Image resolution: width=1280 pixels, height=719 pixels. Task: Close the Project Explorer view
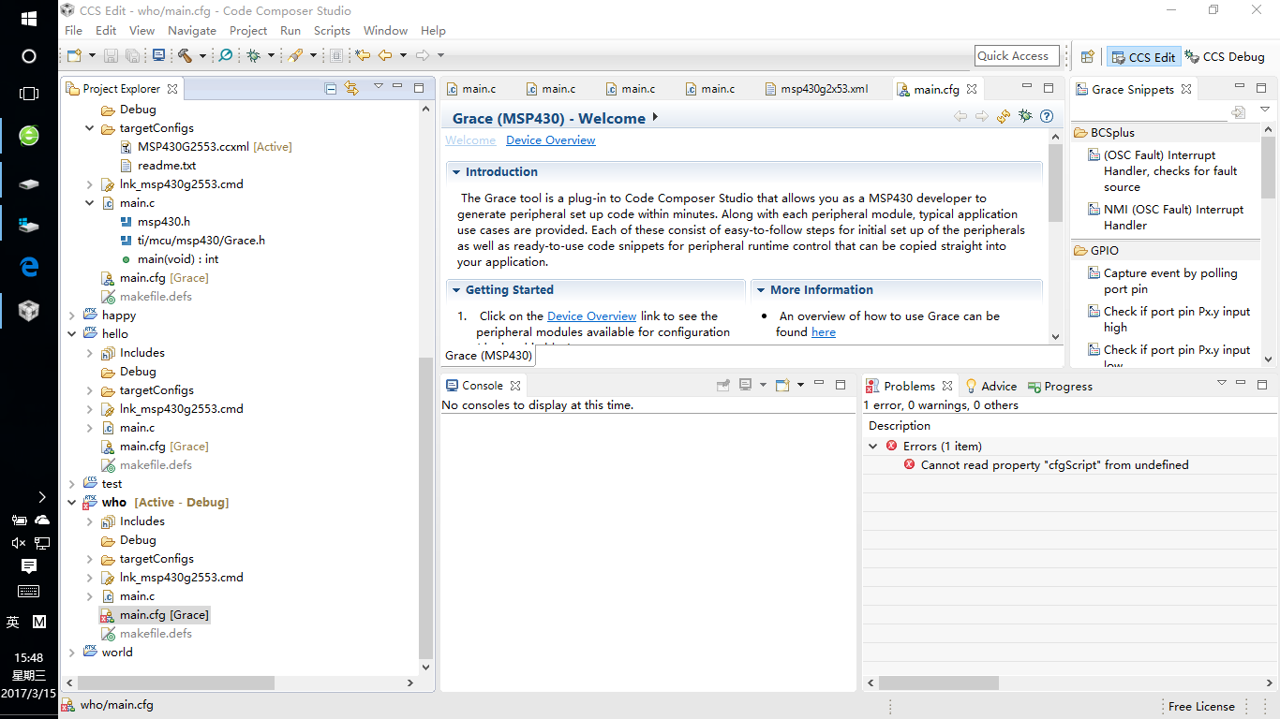[171, 90]
